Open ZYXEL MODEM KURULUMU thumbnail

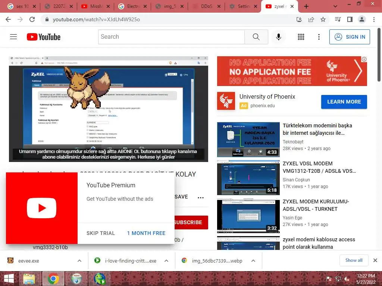[x=248, y=216]
